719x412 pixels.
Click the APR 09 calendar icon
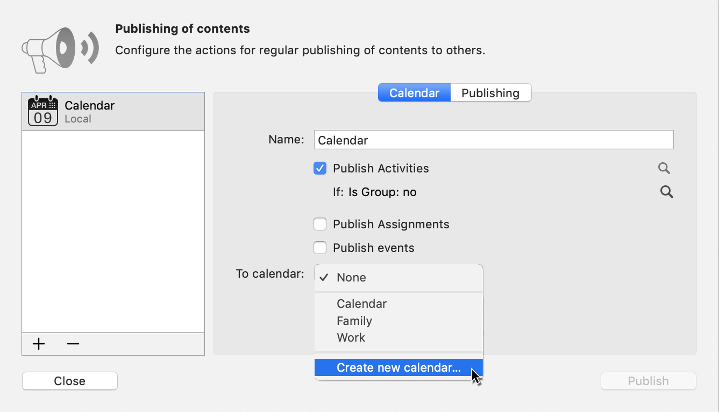[x=42, y=111]
